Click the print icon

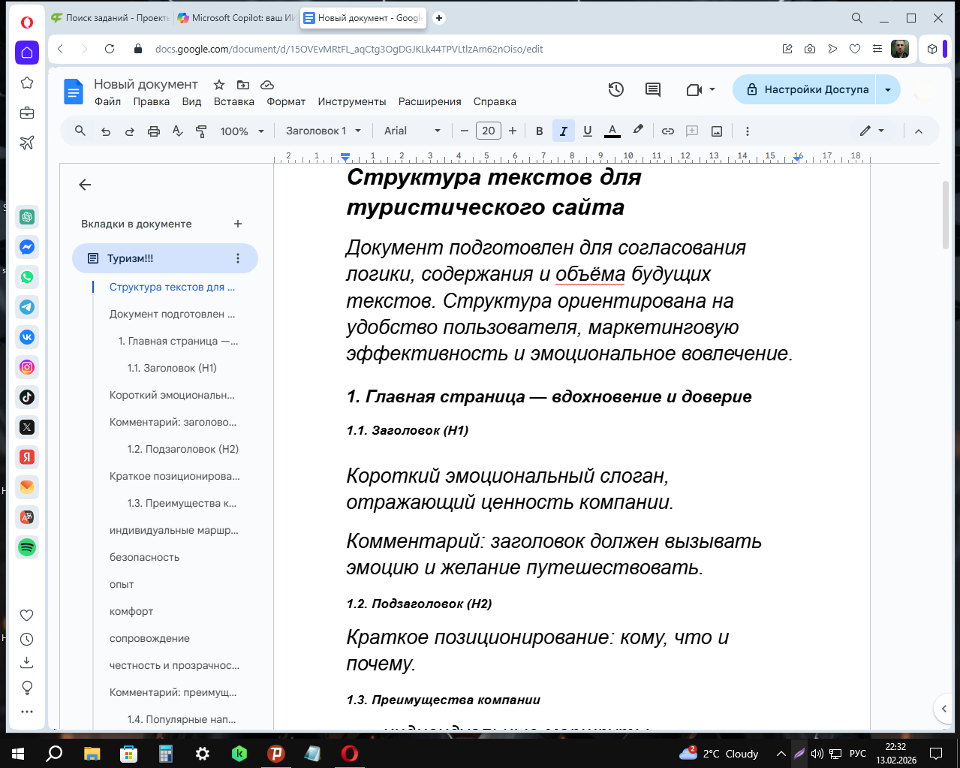tap(153, 131)
